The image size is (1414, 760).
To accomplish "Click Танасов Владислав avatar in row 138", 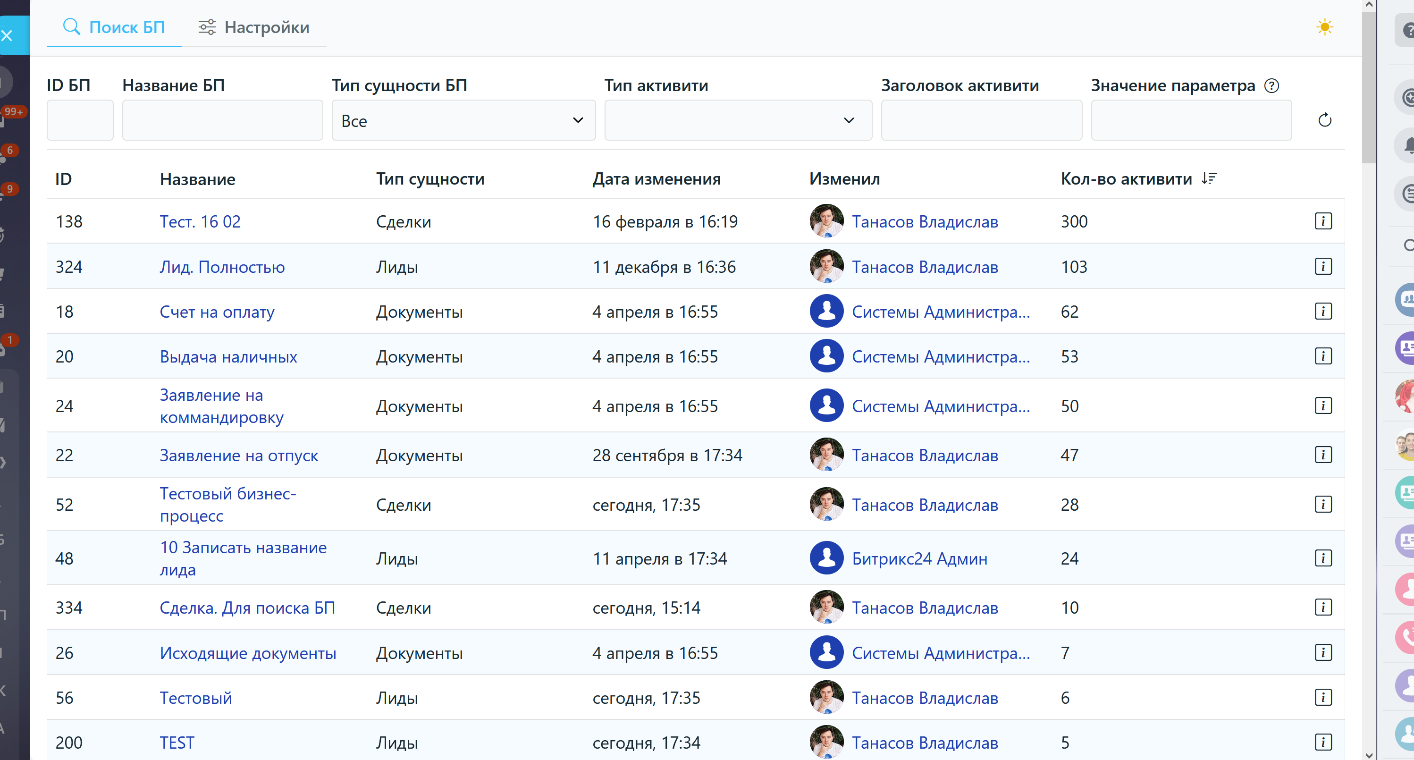I will pos(826,221).
